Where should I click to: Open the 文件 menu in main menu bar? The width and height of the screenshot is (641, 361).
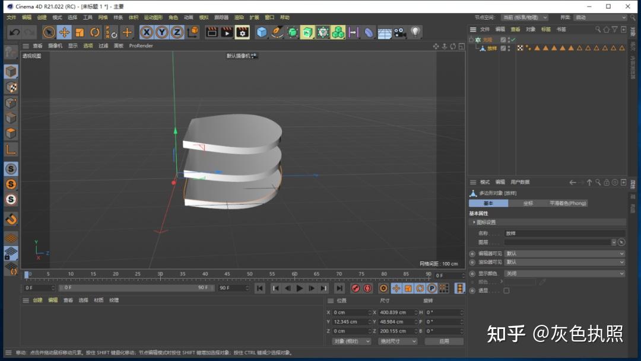coord(11,18)
